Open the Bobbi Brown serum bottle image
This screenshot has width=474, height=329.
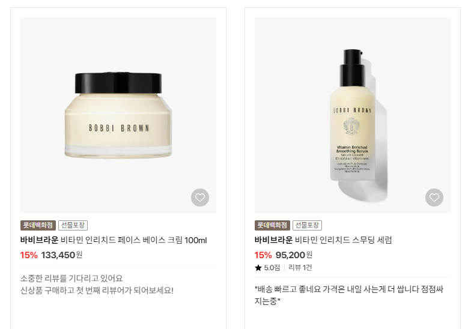coord(353,115)
